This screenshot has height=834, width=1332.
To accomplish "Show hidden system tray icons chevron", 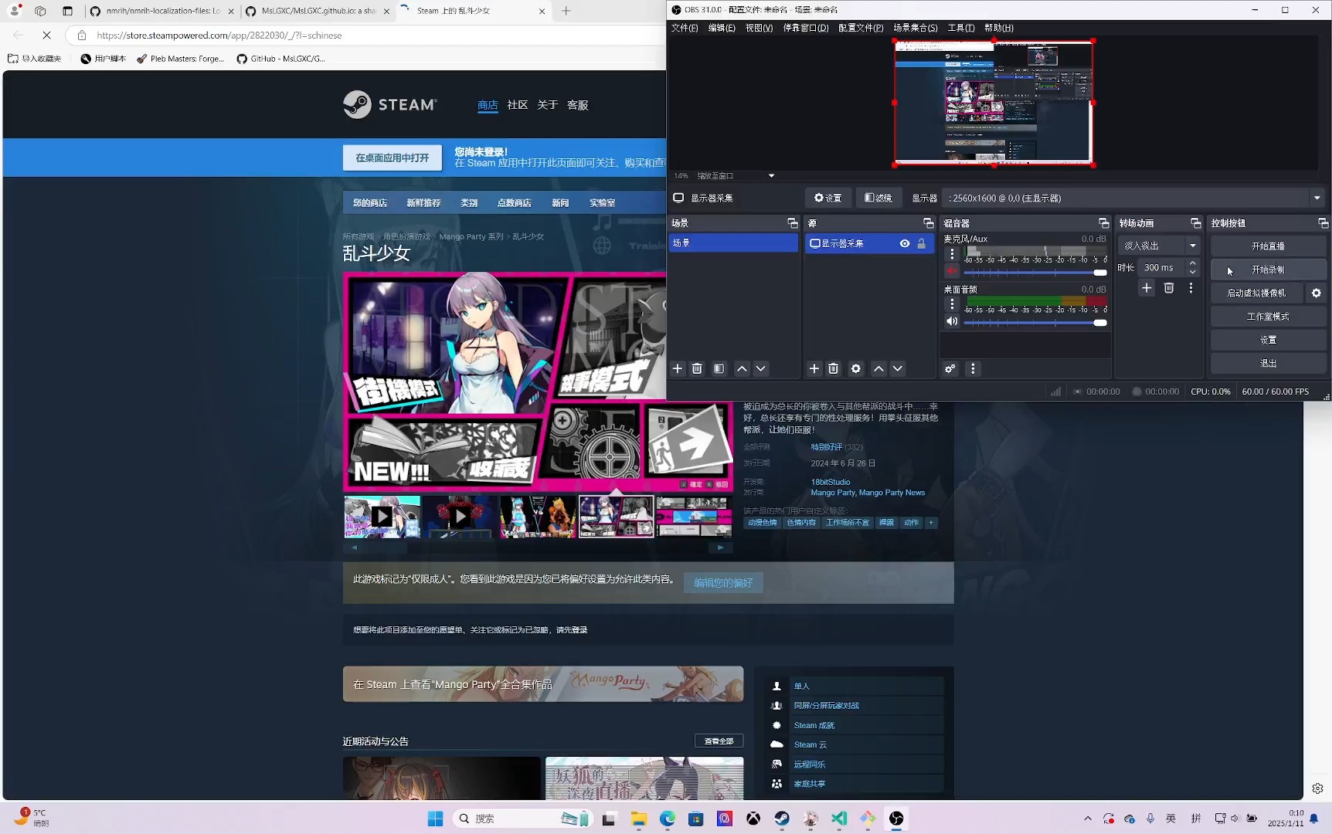I will (1088, 819).
